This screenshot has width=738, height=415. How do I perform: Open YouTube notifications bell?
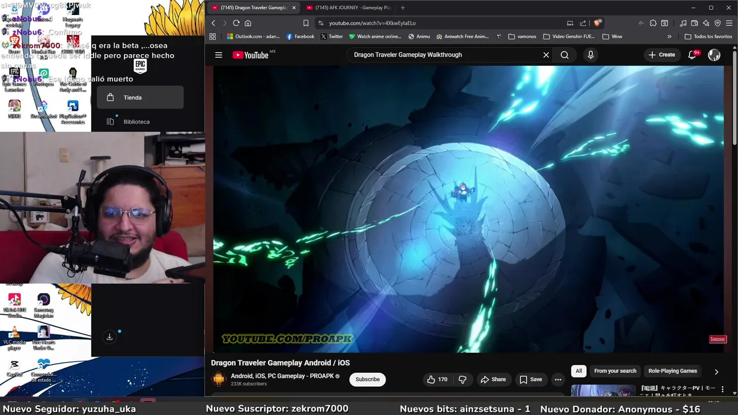pyautogui.click(x=692, y=55)
